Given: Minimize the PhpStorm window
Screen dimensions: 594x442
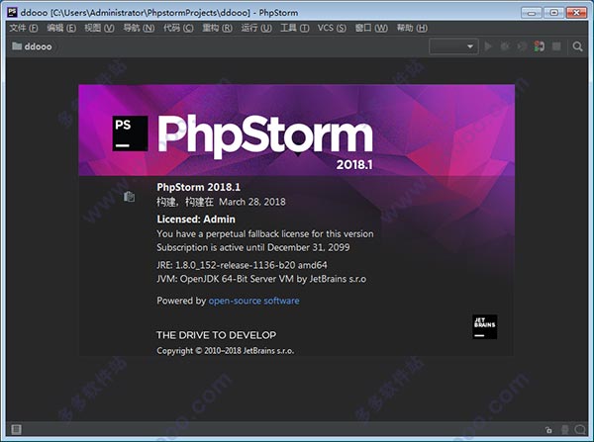Looking at the screenshot, I should coord(532,13).
